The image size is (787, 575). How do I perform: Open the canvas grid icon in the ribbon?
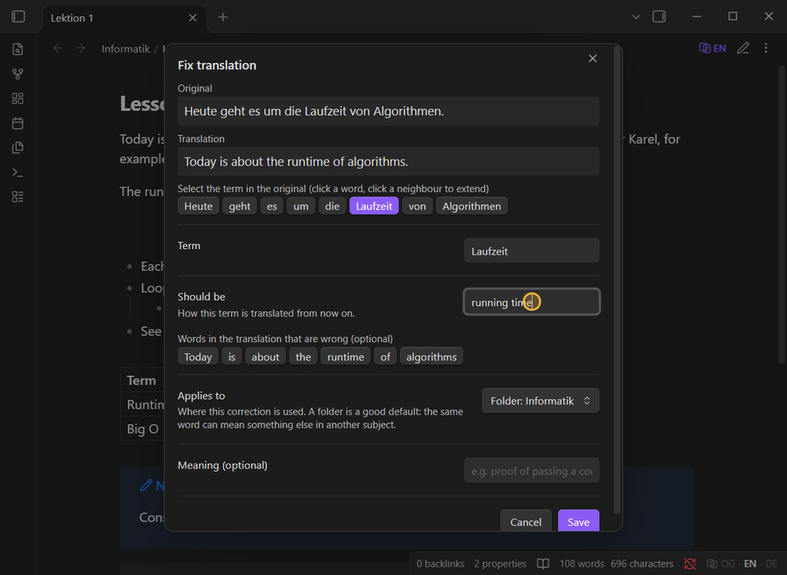17,98
